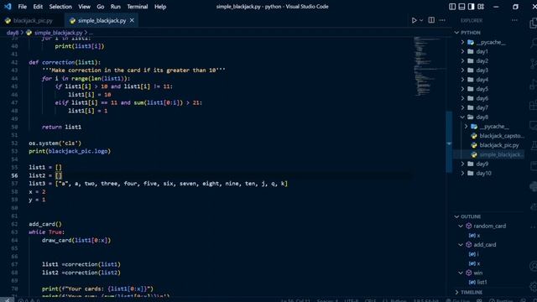Expand __pycache__ chevron inside day8
This screenshot has width=537, height=302.
[467, 127]
